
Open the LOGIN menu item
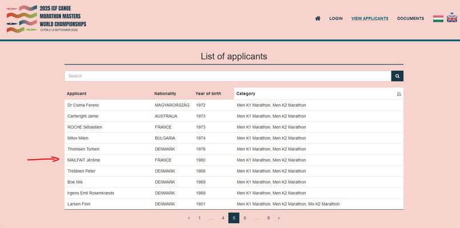(336, 18)
